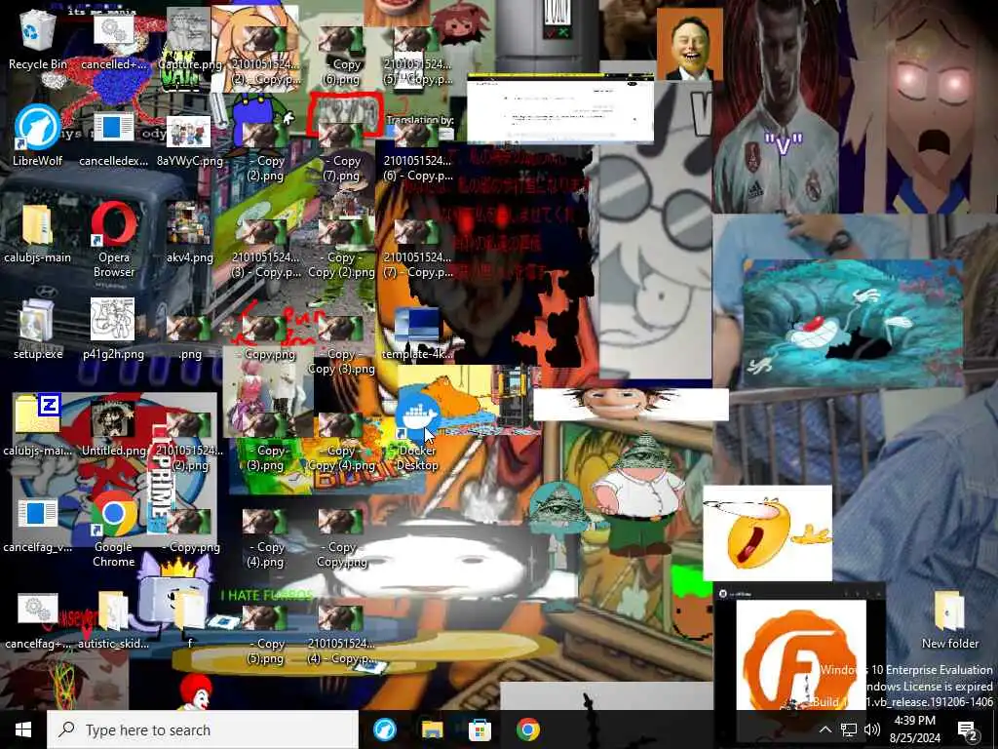Open Chrome from the taskbar

(527, 729)
